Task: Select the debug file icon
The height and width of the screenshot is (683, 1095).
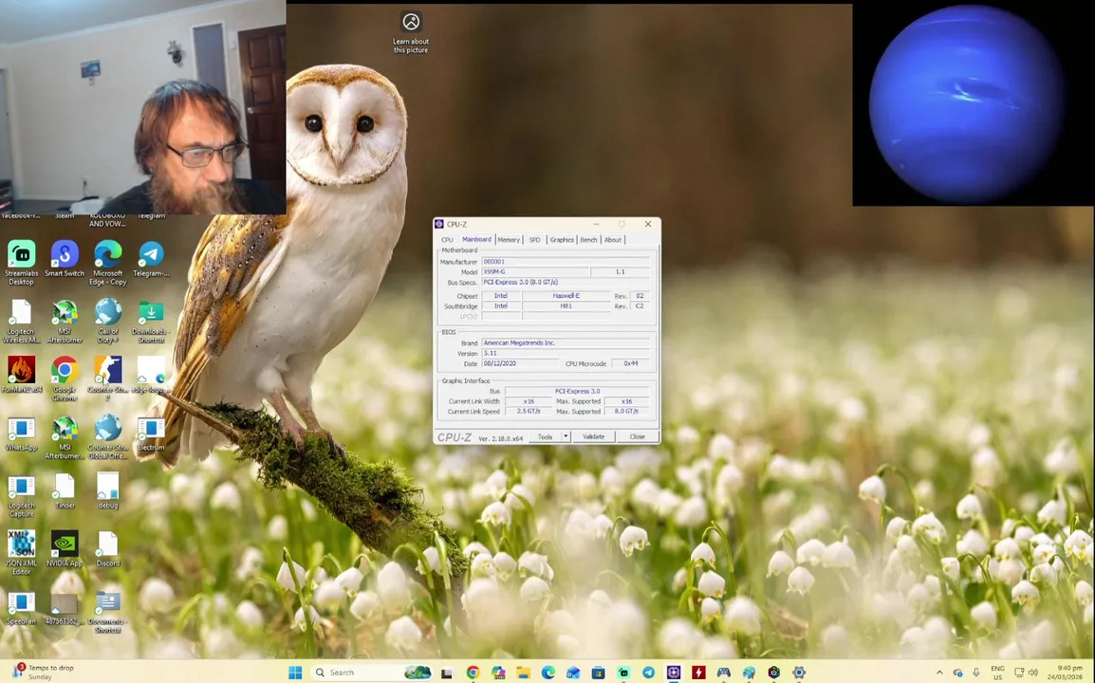Action: tap(107, 491)
